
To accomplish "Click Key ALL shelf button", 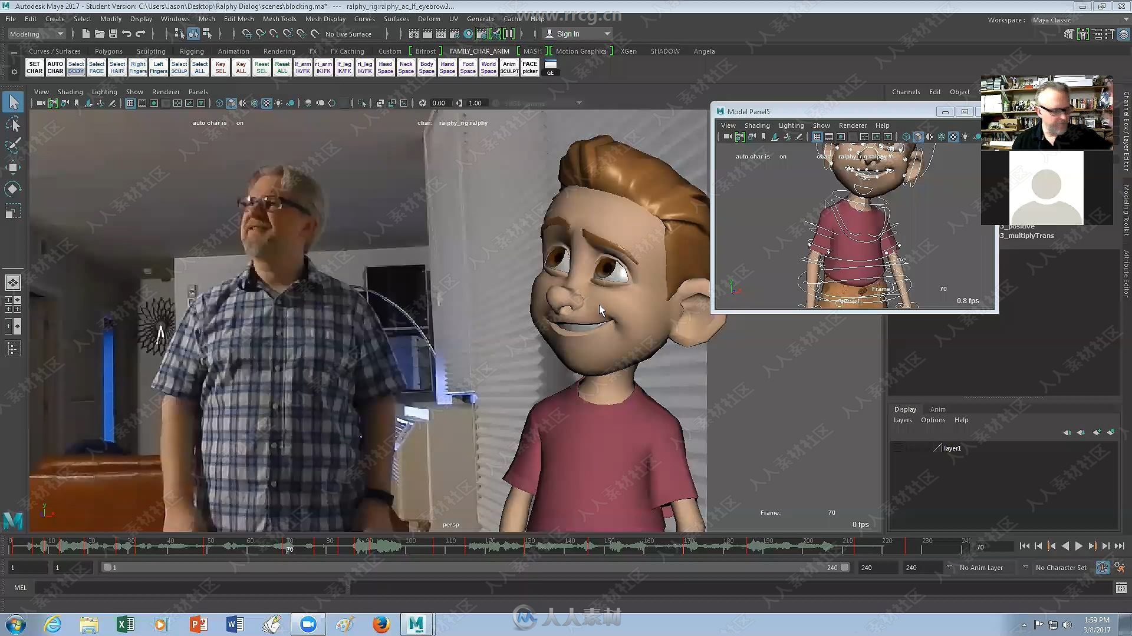I will point(241,67).
